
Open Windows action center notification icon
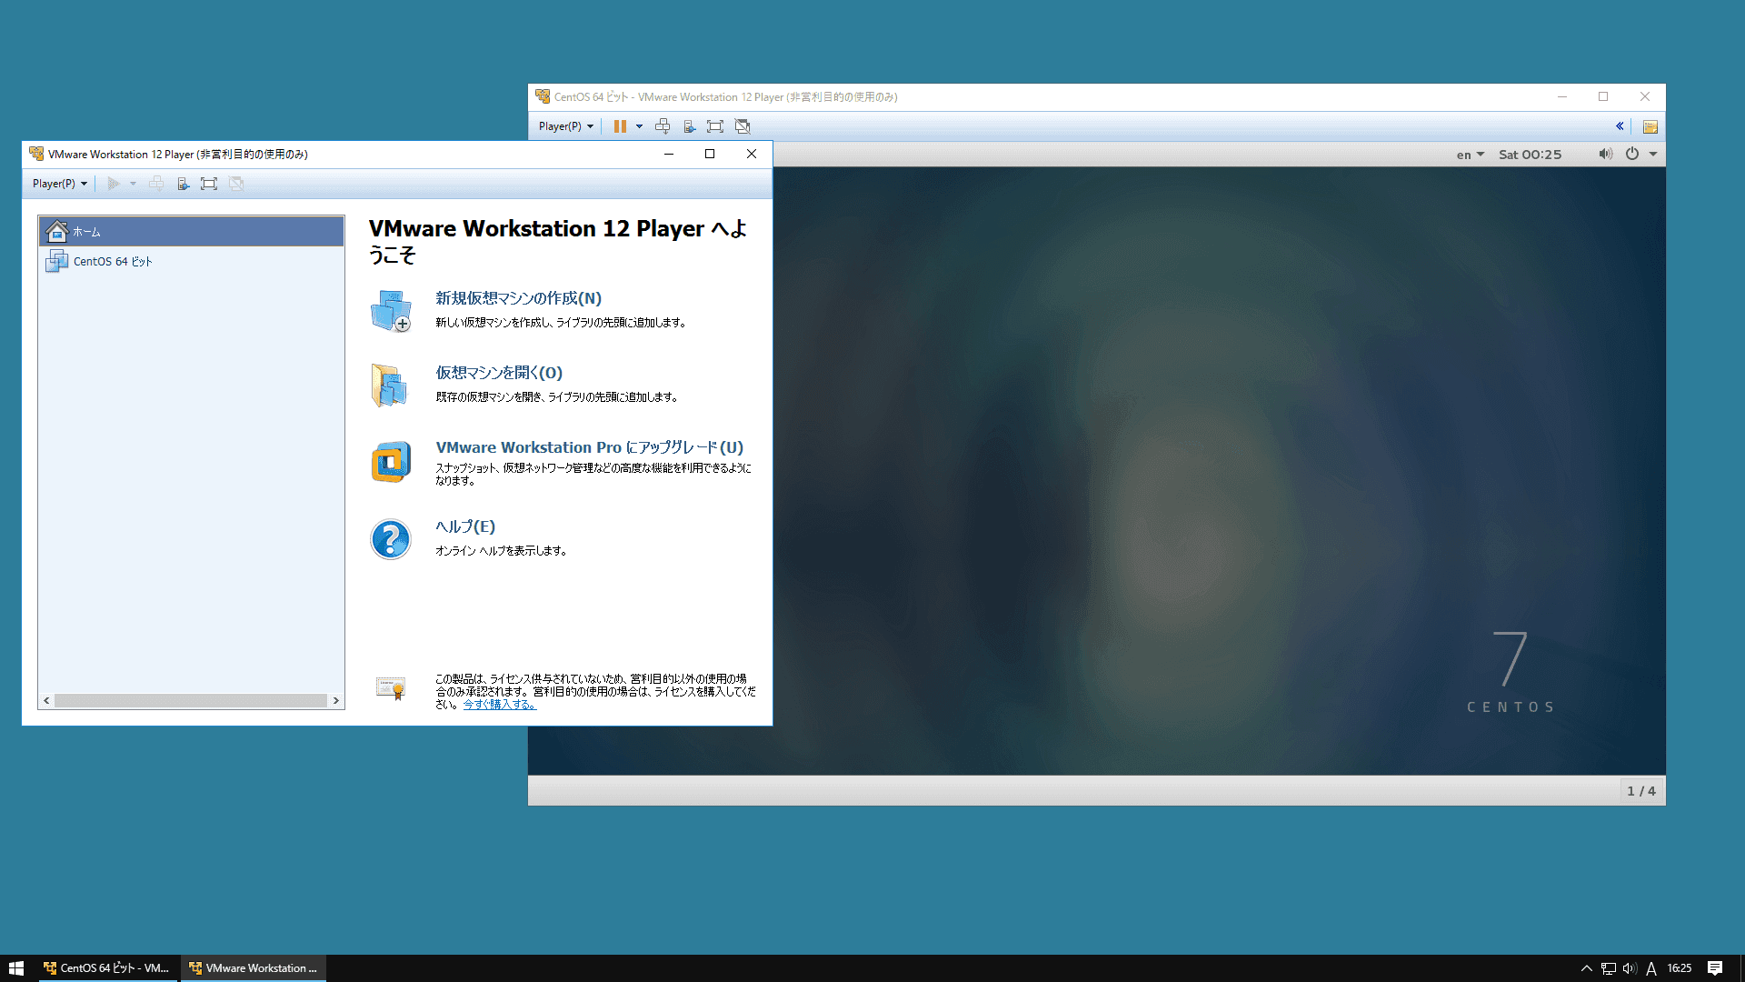[x=1715, y=968]
